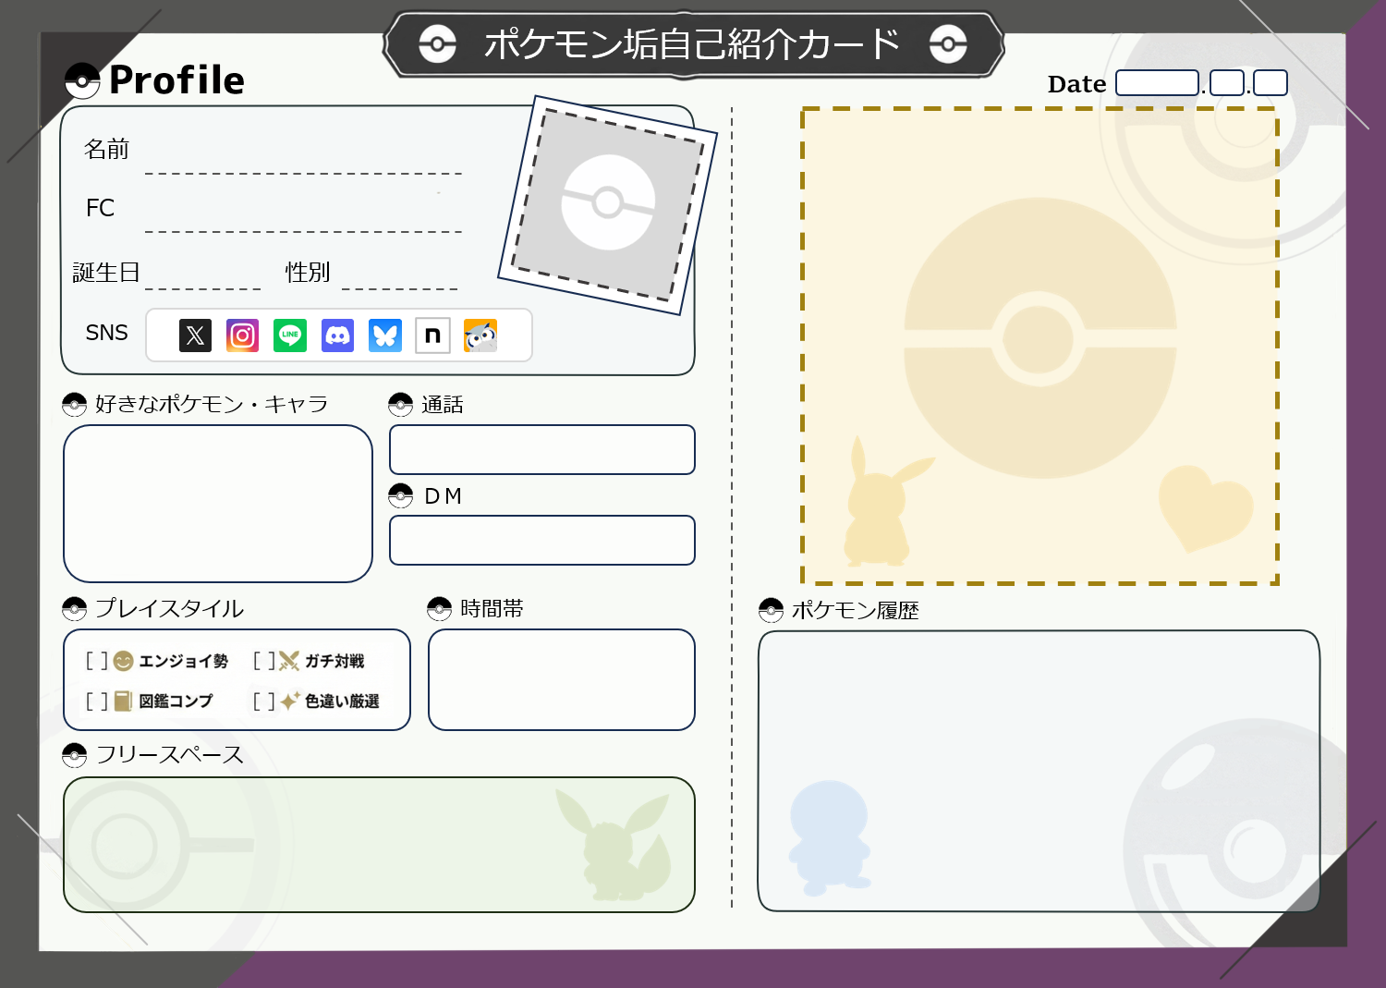
Task: Click the Profile heading text
Action: (176, 80)
